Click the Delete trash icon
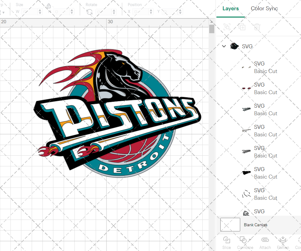Screen dimensions: 301x251 257,27
